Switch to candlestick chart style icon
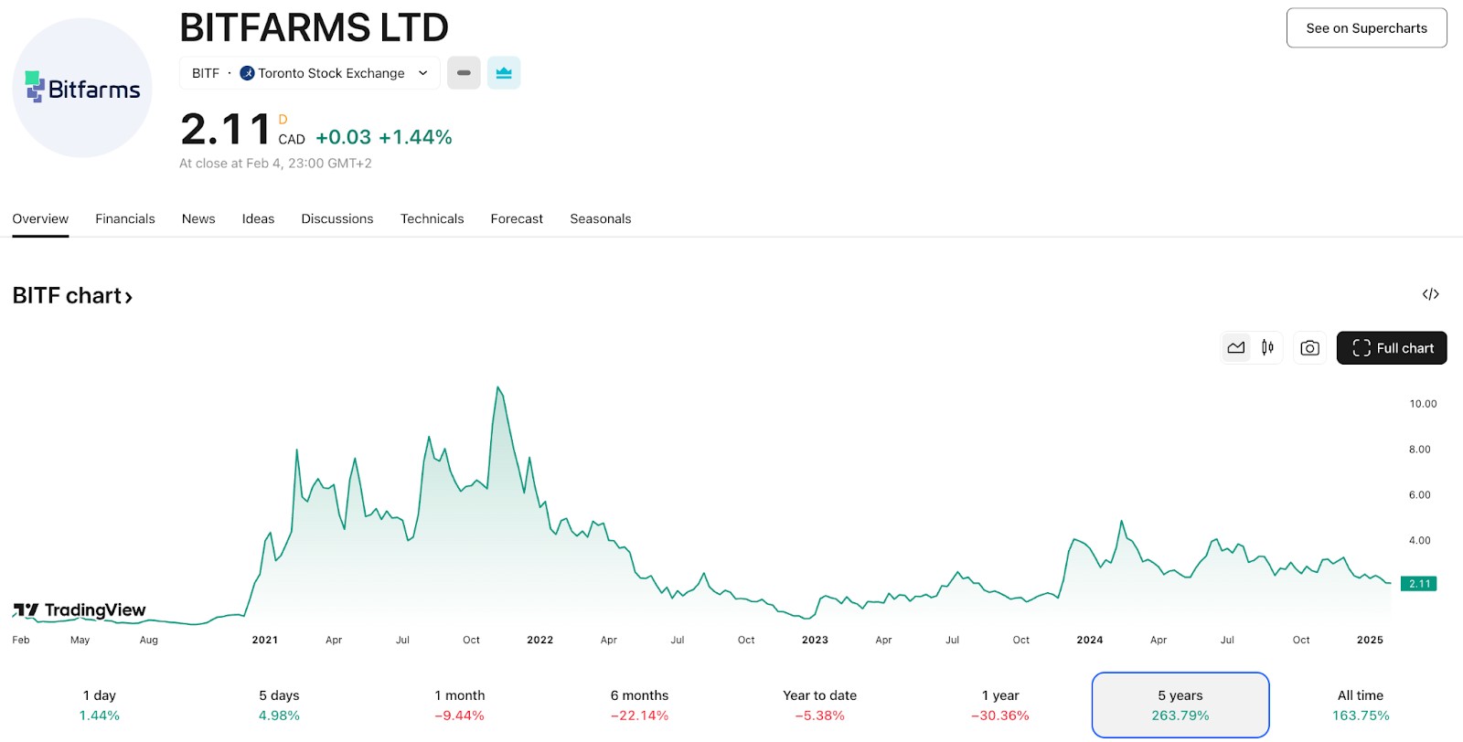 pyautogui.click(x=1267, y=348)
